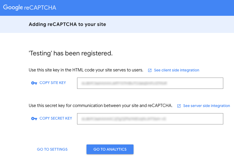Open See client side integration link
234x164 pixels.
(x=177, y=70)
